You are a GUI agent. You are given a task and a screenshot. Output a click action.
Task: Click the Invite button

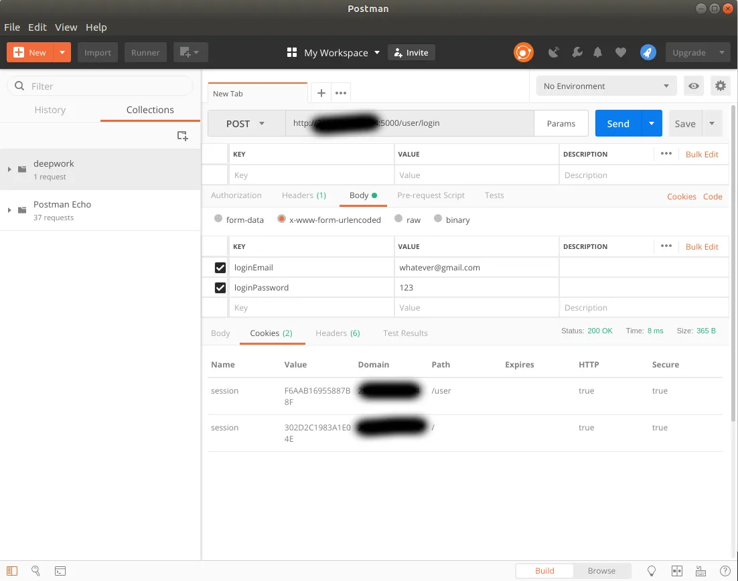pos(411,52)
